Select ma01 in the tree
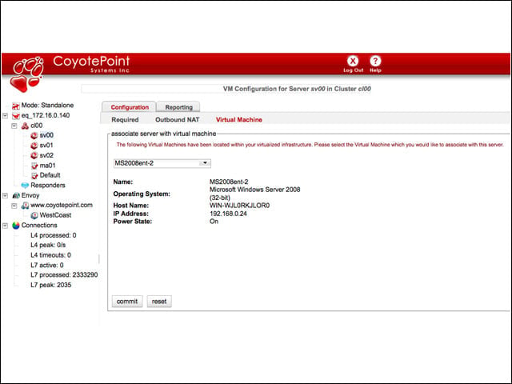This screenshot has height=384, width=512. point(47,166)
